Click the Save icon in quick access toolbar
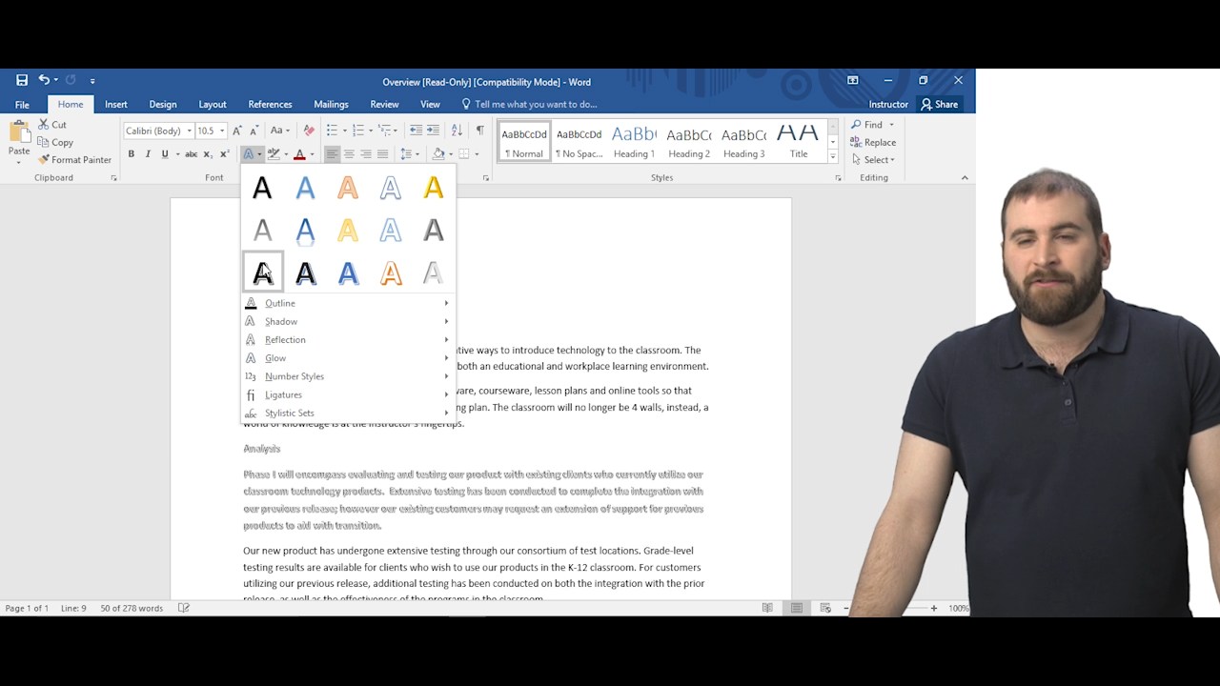The image size is (1220, 686). tap(22, 81)
